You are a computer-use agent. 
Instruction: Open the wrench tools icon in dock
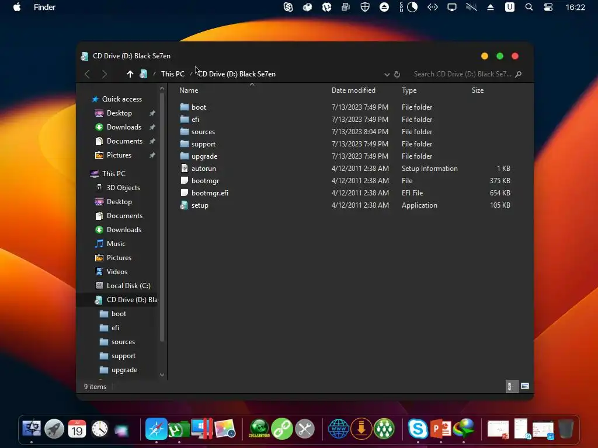pos(305,430)
